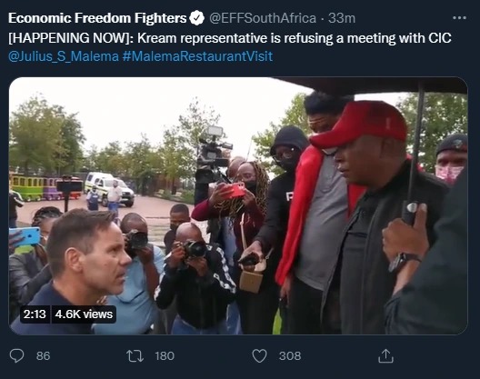Open the share upload arrow icon
Image resolution: width=480 pixels, height=379 pixels.
pyautogui.click(x=385, y=355)
